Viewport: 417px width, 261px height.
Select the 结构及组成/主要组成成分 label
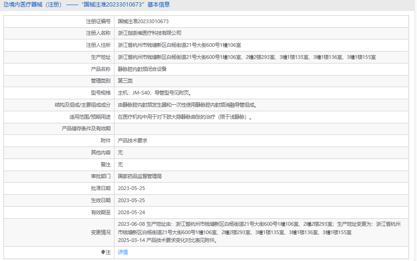coord(82,105)
